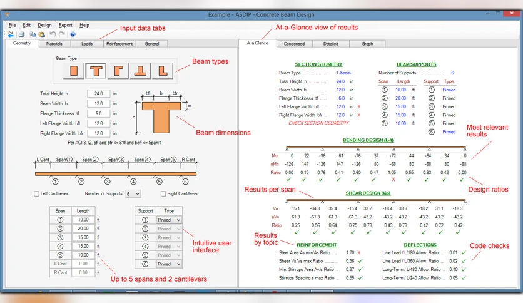Switch to the General tab
523x303 pixels.
(152, 44)
